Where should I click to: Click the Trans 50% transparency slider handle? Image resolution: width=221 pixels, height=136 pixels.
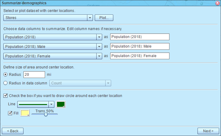(x=46, y=115)
